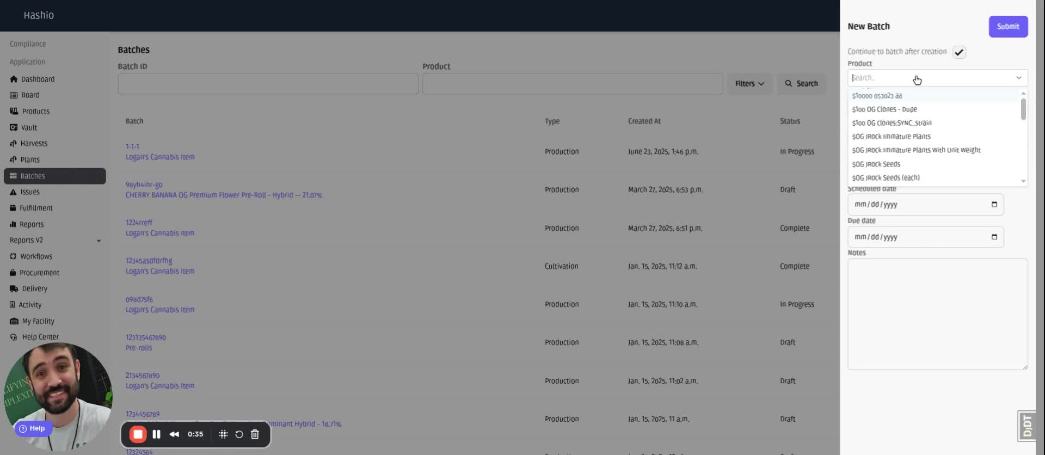Collapse the Product dropdown chevron

[1018, 78]
